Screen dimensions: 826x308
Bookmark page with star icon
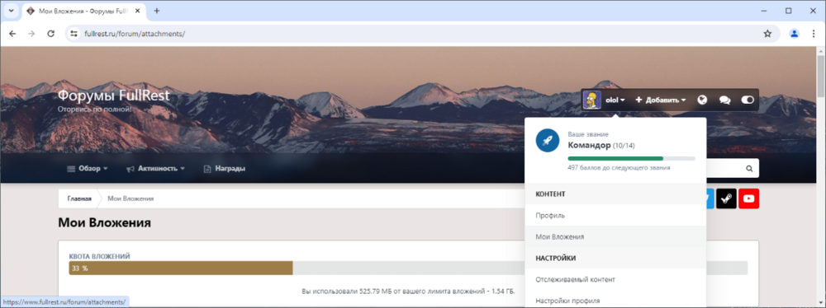pos(767,34)
